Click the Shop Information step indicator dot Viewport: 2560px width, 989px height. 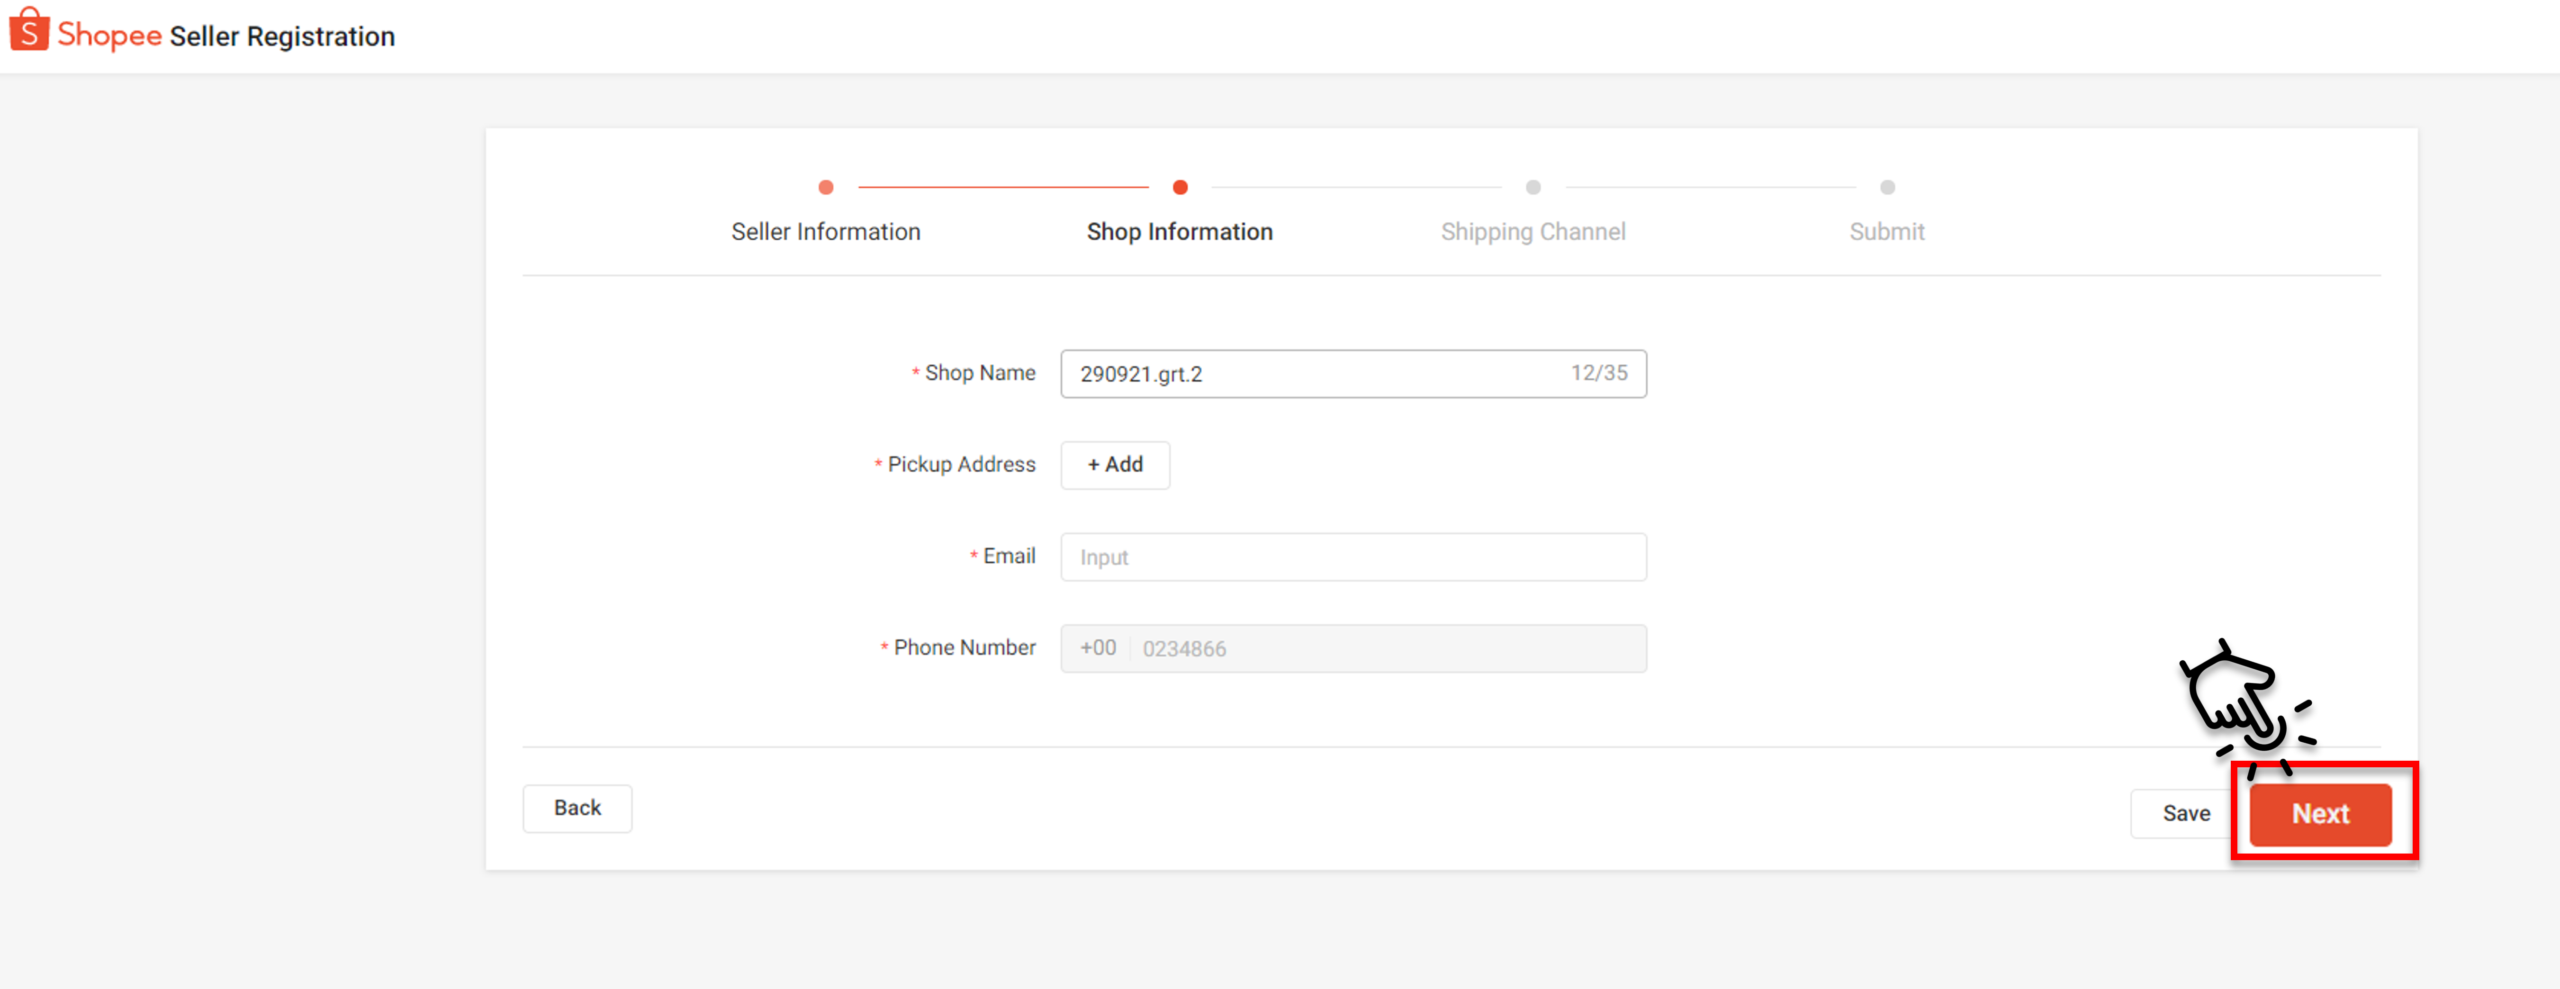pyautogui.click(x=1180, y=187)
